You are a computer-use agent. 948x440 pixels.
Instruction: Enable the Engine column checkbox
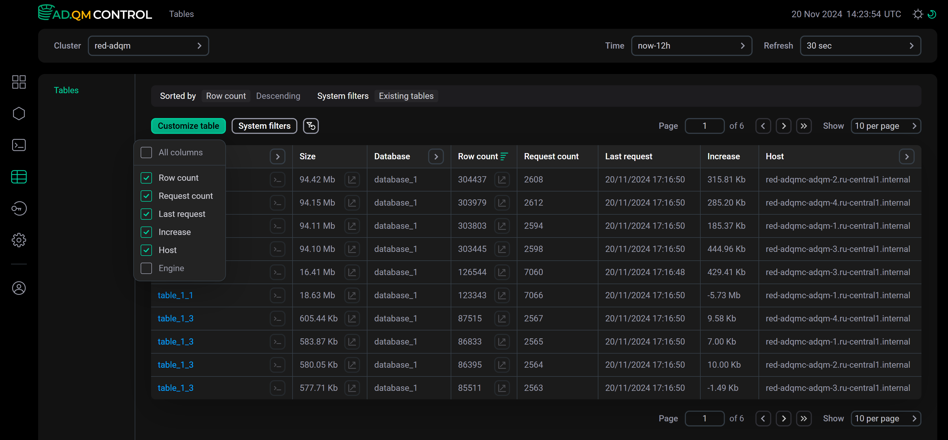146,268
